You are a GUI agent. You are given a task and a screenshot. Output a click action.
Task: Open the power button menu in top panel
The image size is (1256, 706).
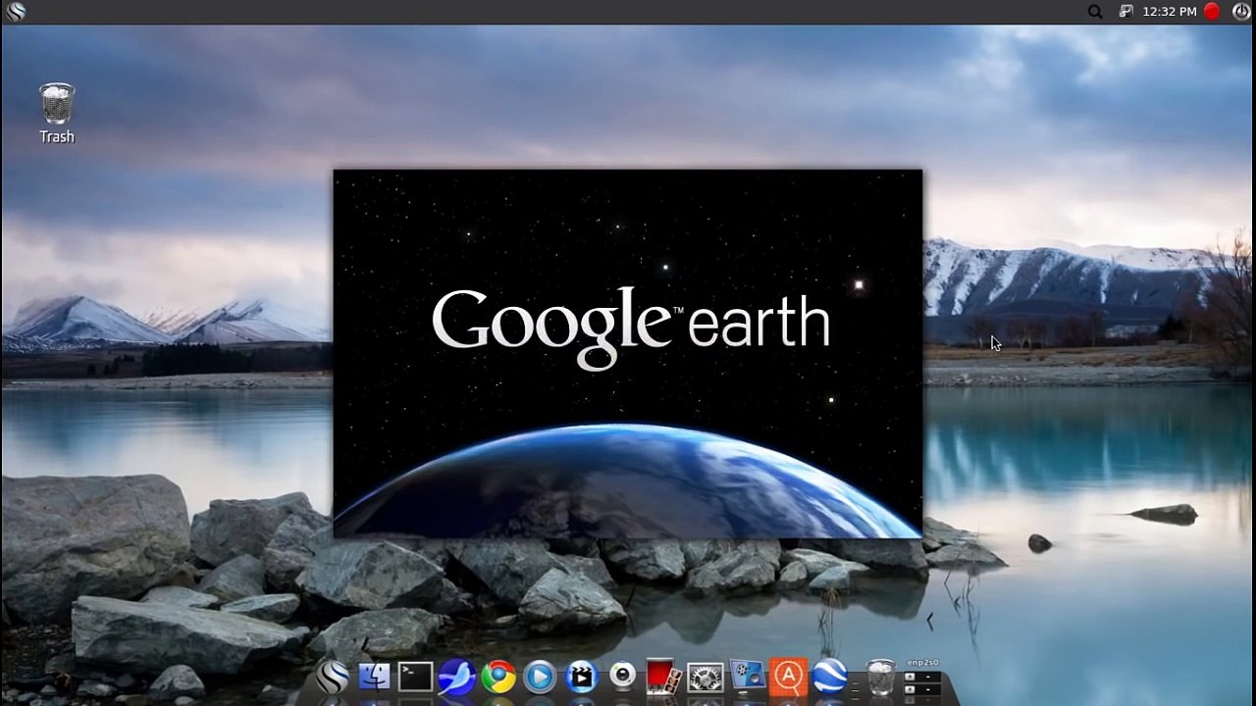[x=1241, y=12]
